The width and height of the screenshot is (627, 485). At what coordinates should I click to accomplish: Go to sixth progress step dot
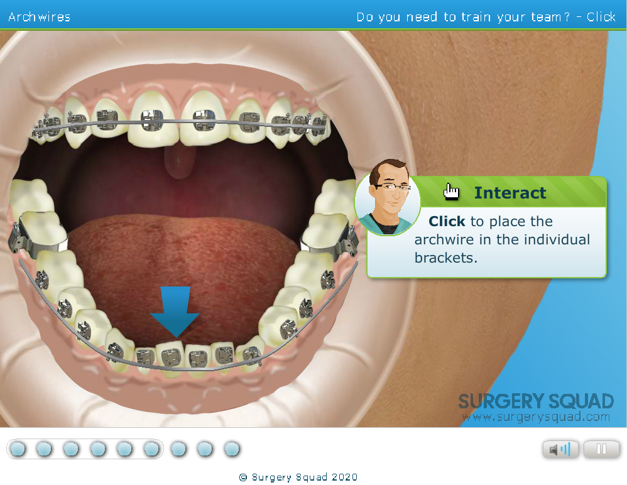pyautogui.click(x=151, y=449)
